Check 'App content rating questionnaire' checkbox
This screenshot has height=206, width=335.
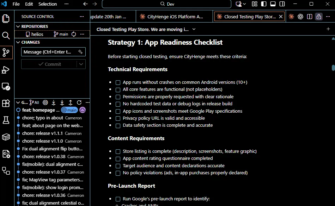(118, 159)
